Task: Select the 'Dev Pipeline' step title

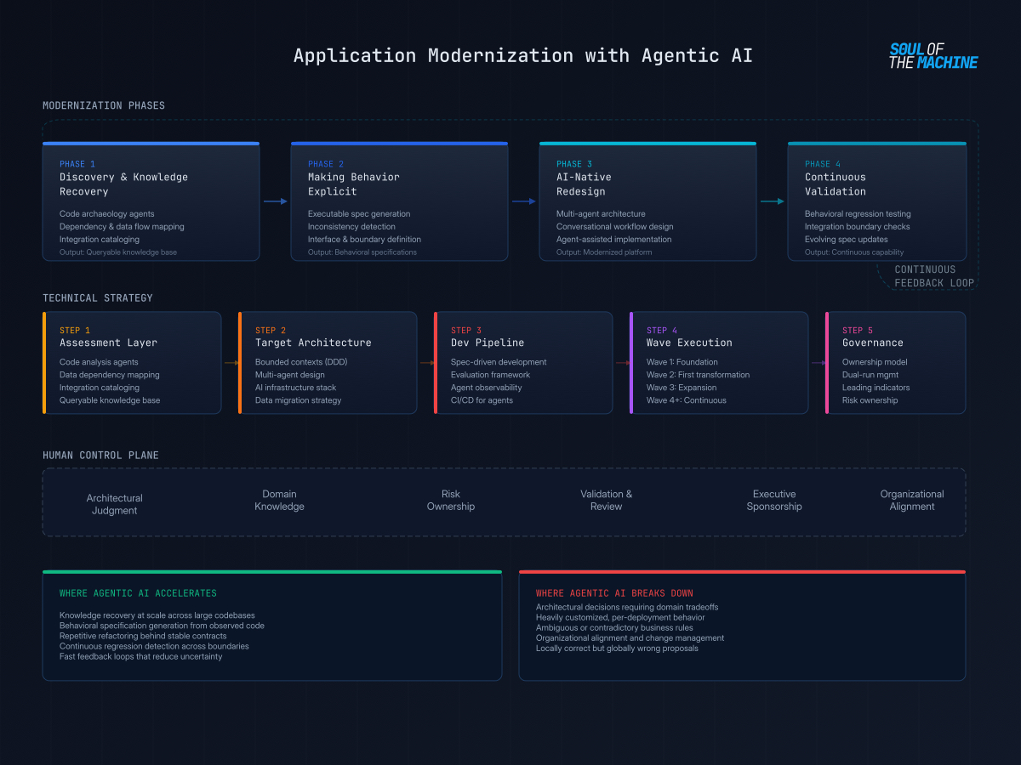Action: [x=488, y=343]
